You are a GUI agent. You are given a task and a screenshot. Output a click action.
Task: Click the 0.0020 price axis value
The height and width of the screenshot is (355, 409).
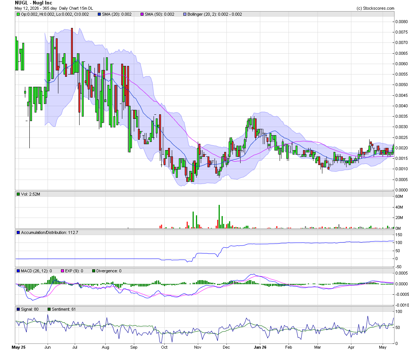click(x=402, y=148)
